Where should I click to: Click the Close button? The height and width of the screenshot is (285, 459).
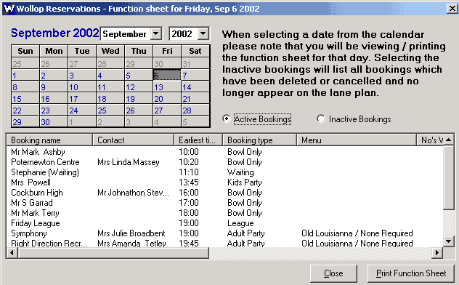coord(333,273)
